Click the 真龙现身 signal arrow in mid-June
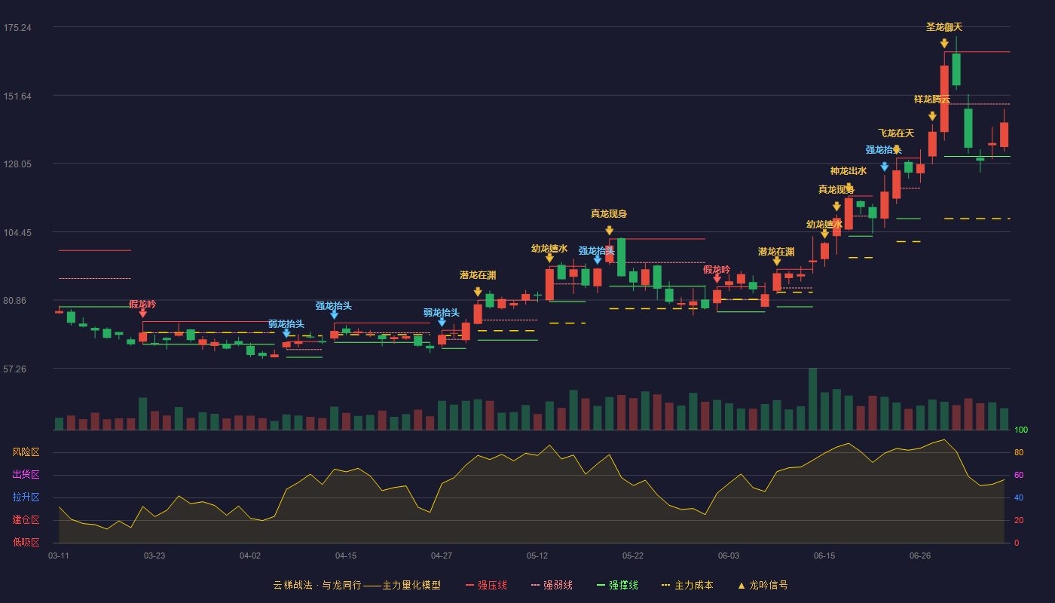This screenshot has width=1055, height=603. coord(836,207)
